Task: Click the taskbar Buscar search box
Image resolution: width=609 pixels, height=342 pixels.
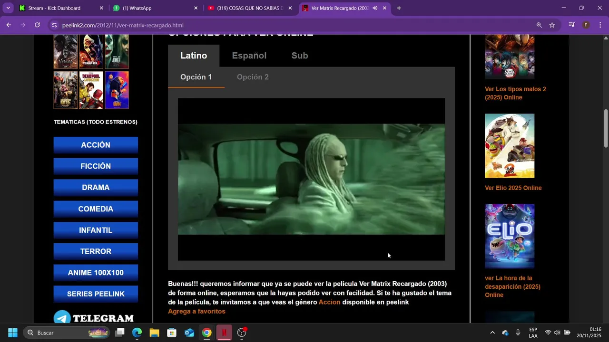Action: (x=67, y=332)
